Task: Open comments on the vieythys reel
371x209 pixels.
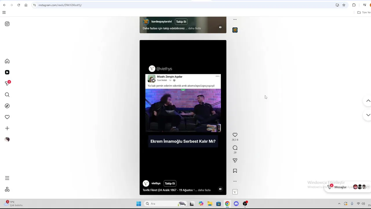Action: click(x=235, y=148)
